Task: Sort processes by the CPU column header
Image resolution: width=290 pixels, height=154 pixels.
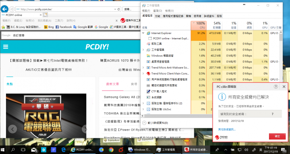Action: tap(199, 25)
